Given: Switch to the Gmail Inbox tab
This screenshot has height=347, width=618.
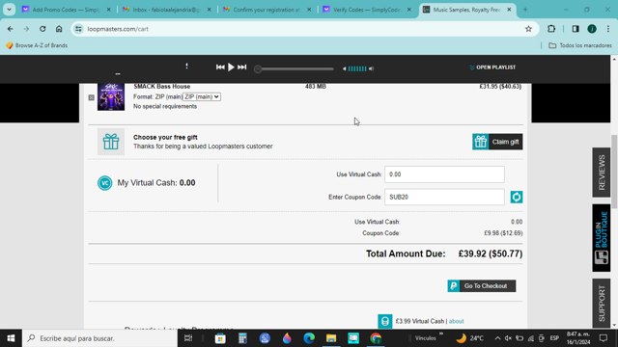Looking at the screenshot, I should (166, 10).
